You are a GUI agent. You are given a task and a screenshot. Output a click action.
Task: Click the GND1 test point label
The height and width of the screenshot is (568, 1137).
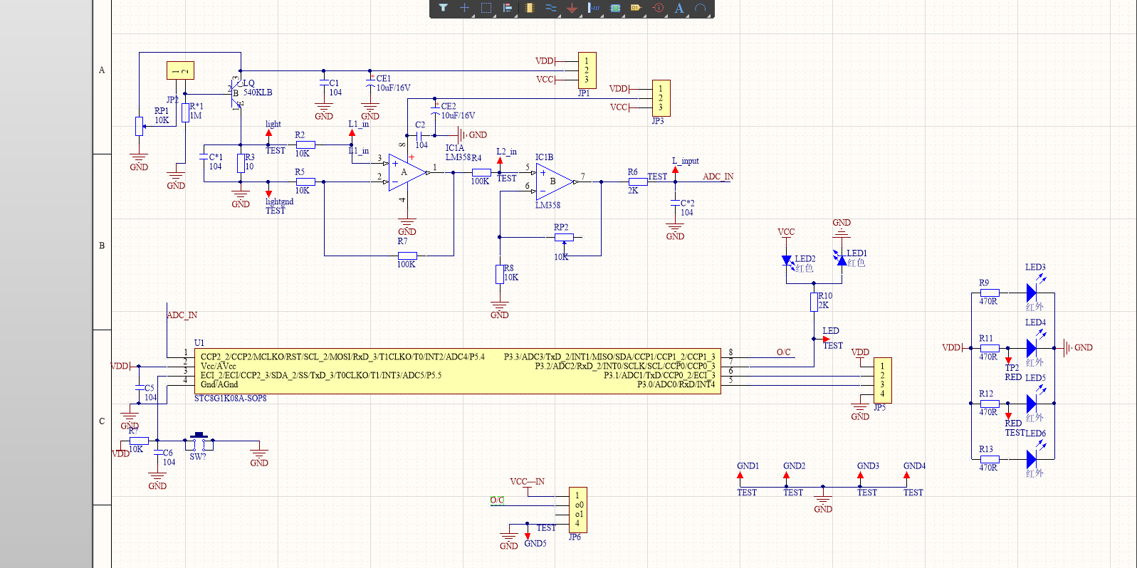click(x=748, y=466)
